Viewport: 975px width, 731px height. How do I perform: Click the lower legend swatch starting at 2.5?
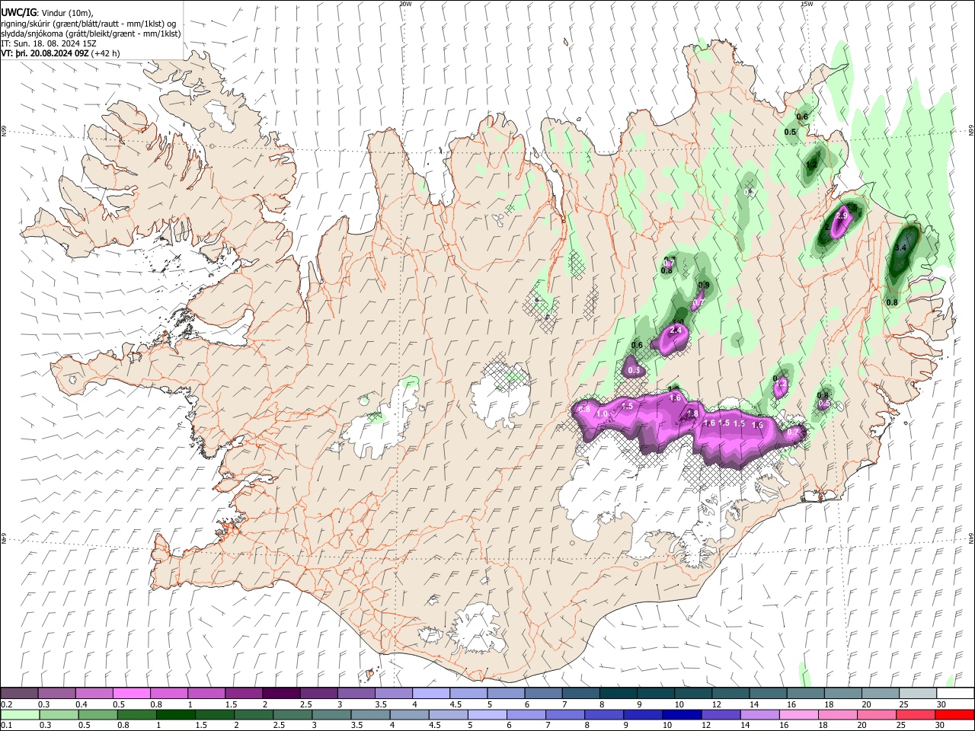click(x=292, y=714)
